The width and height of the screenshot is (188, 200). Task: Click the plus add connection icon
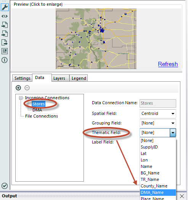point(18,88)
